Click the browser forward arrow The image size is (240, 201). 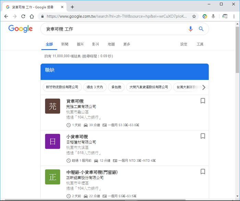tap(15, 16)
